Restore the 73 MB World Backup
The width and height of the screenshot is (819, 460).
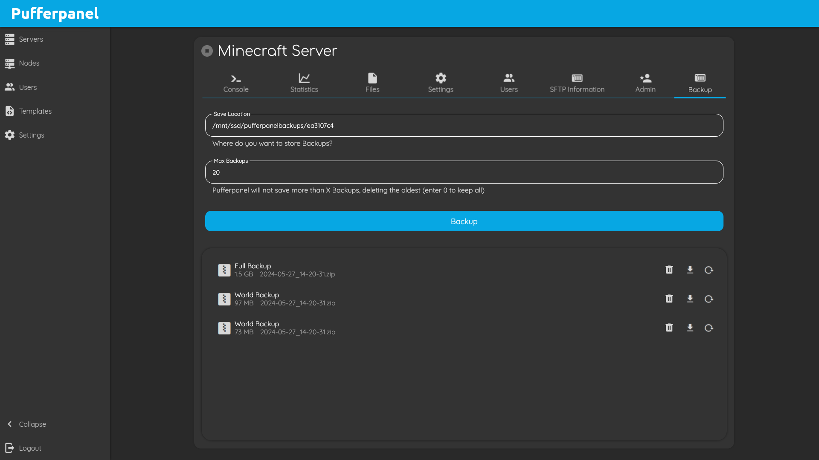(x=709, y=328)
